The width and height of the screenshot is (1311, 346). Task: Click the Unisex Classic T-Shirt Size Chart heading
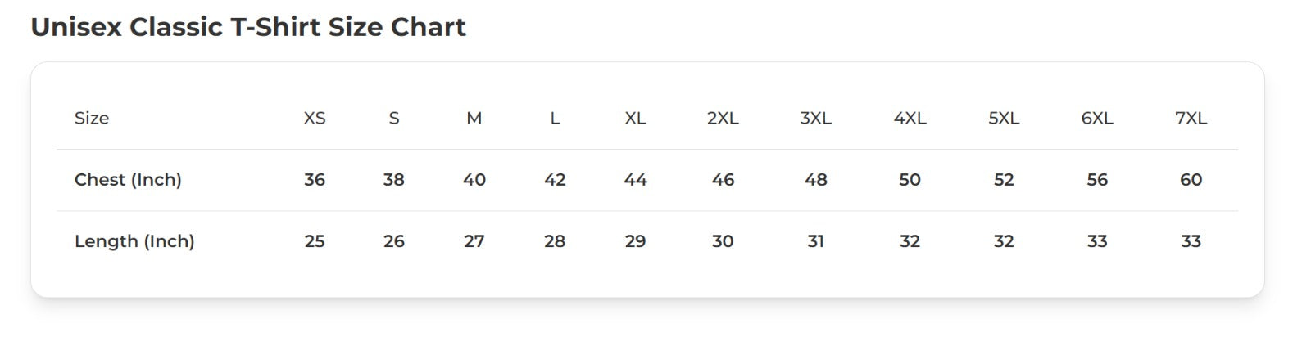[247, 27]
